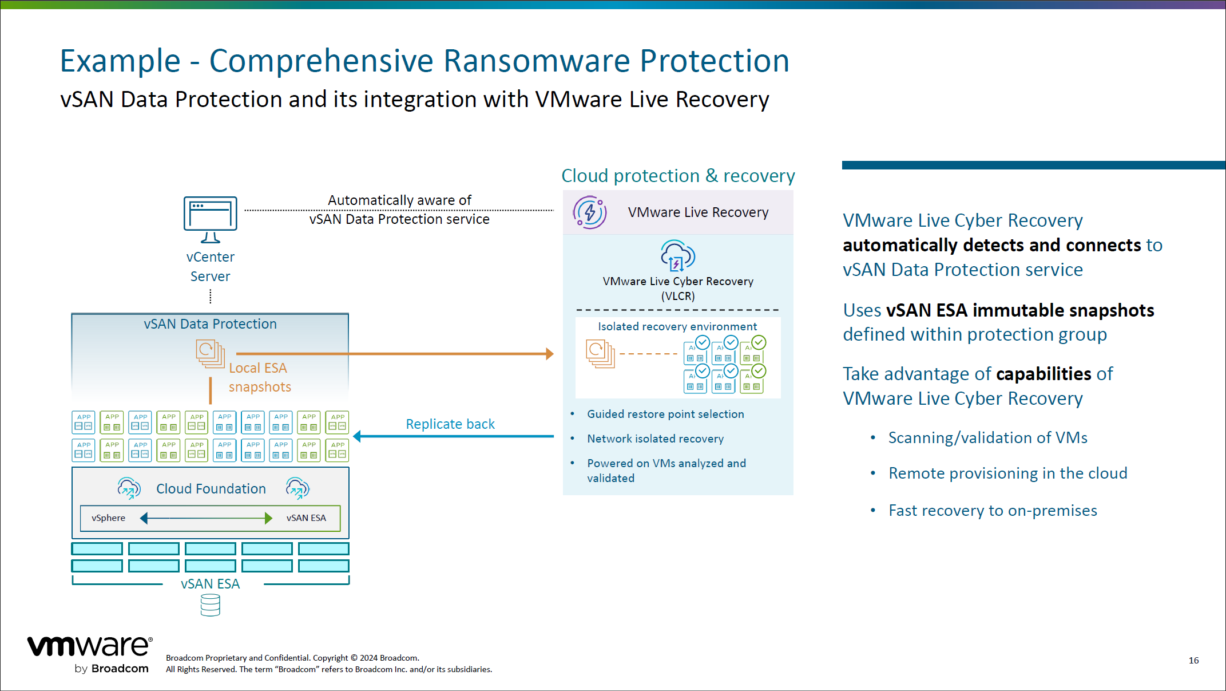Select the Cloud protection & recovery heading
1226x691 pixels.
(678, 176)
